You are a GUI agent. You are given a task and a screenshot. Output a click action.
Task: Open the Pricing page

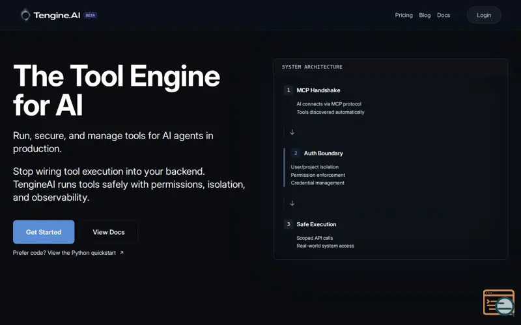pos(404,15)
